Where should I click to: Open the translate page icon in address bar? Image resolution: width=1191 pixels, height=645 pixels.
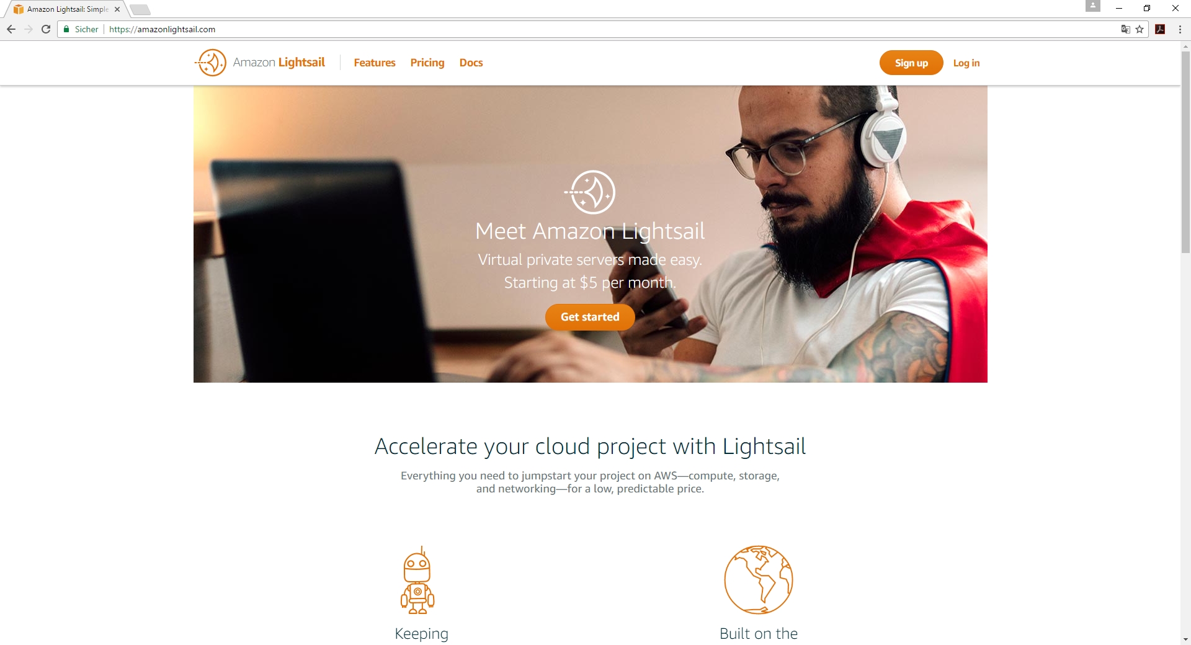(1125, 29)
